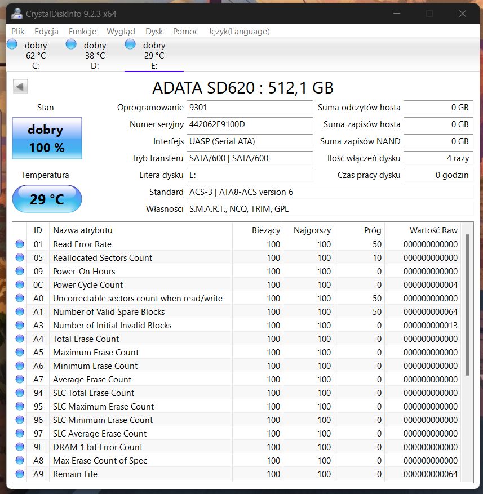Click Suma odczytów hosta value 0 GB
The width and height of the screenshot is (483, 494).
click(x=438, y=108)
